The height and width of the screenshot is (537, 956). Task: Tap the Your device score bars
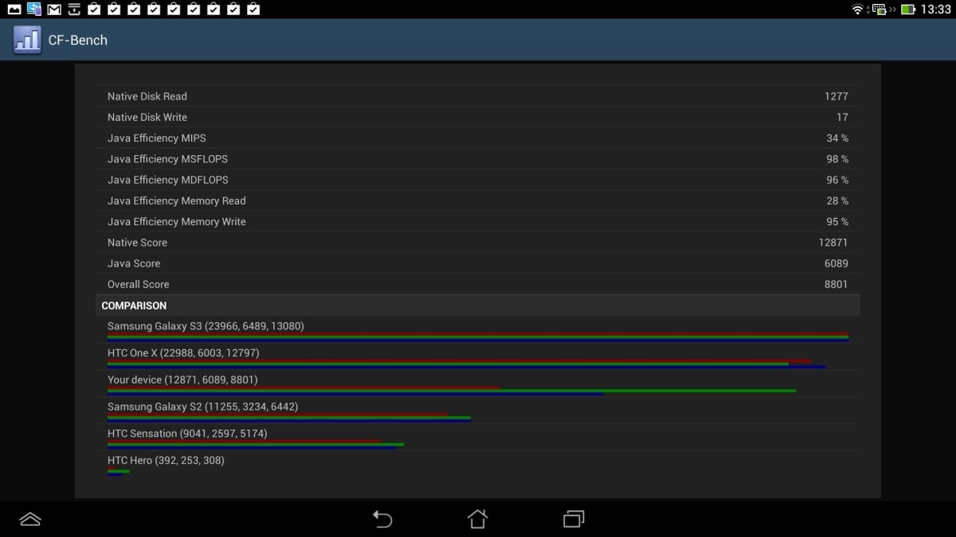click(x=452, y=391)
